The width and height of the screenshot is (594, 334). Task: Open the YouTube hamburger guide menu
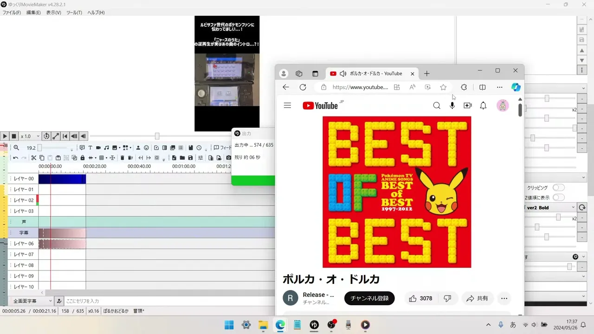(x=287, y=105)
